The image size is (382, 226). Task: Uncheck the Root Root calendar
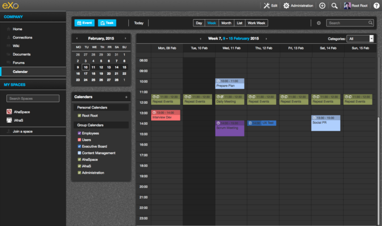pos(80,115)
